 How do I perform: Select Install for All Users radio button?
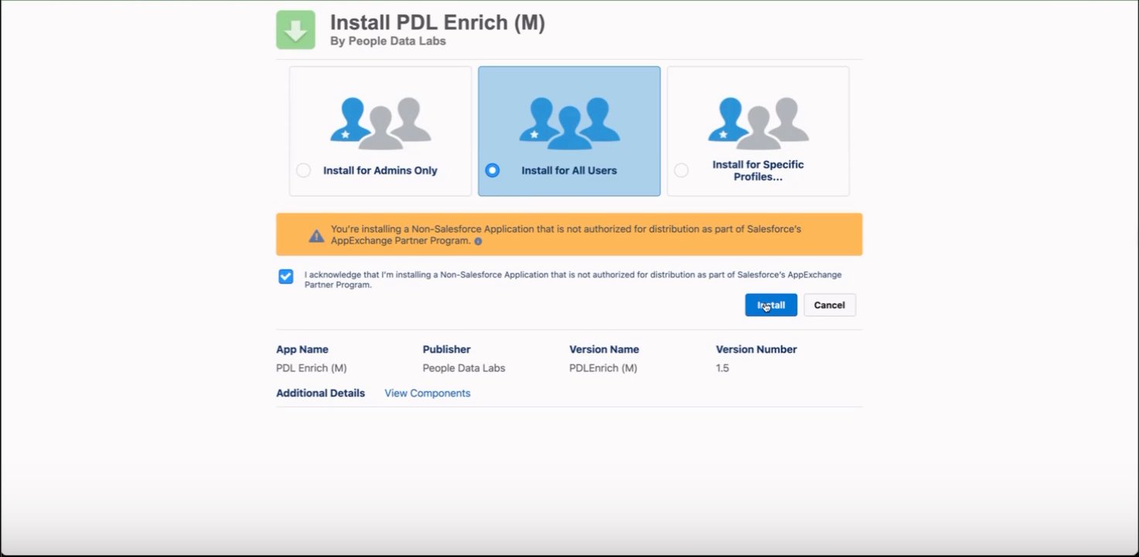[492, 170]
